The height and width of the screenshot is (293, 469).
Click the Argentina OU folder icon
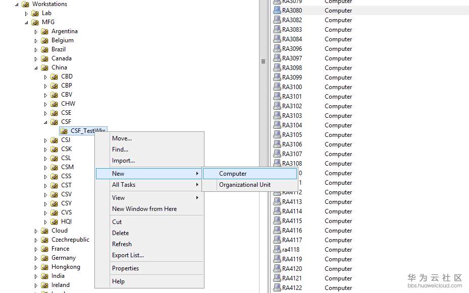[44, 31]
